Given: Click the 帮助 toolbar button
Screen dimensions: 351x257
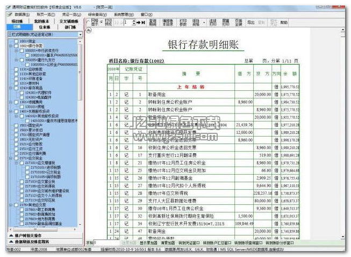Looking at the screenshot, I should click(284, 23).
